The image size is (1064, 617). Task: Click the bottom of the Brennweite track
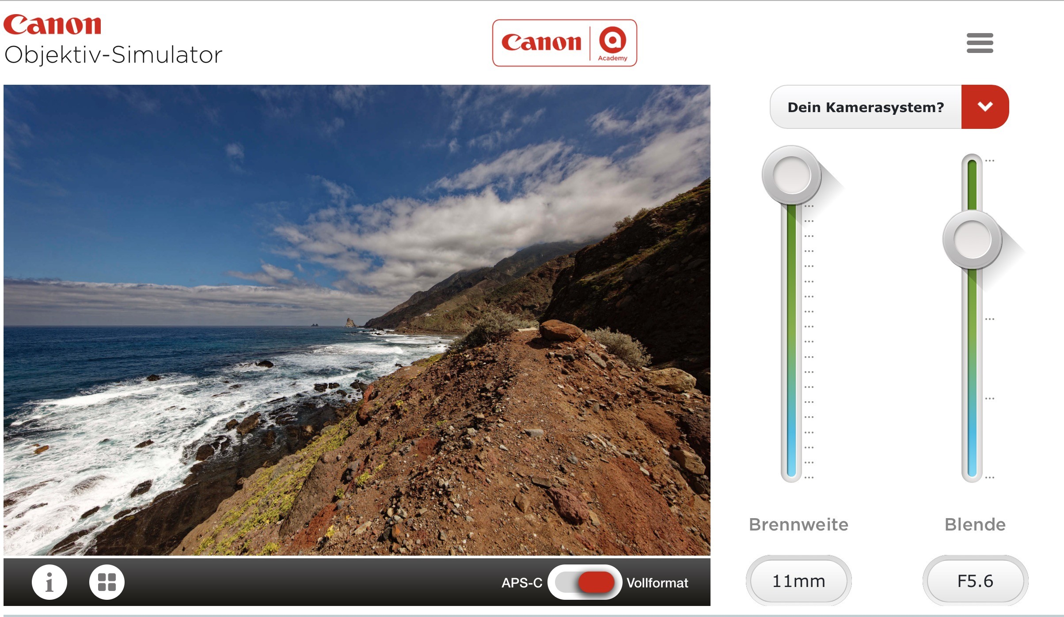tap(791, 472)
